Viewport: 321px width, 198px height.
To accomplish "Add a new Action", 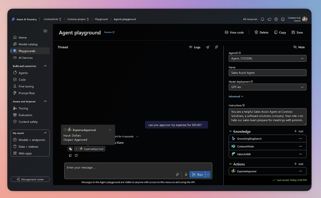I will (x=299, y=164).
